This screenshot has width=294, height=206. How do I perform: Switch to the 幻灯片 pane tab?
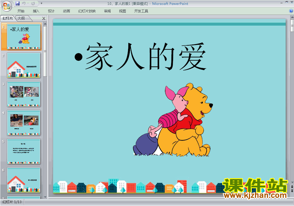point(8,18)
